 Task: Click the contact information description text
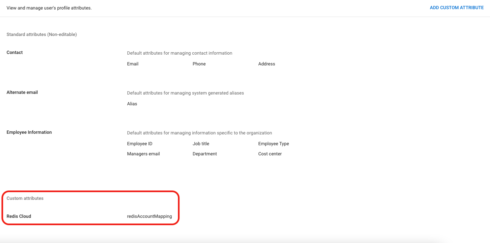[x=179, y=53]
